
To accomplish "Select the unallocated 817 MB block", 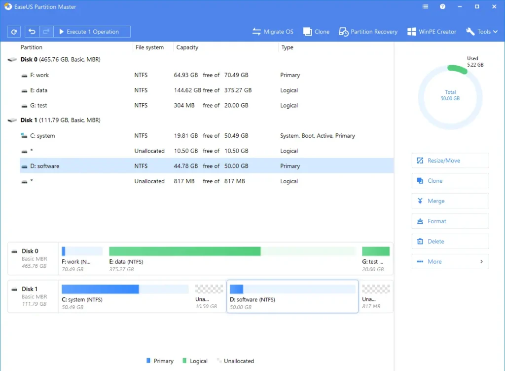I will click(x=376, y=296).
